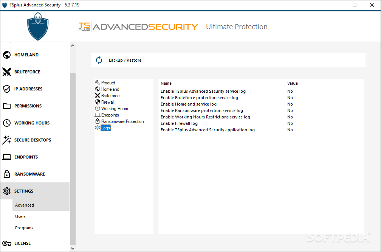Click the No value for Homeland service log
This screenshot has height=252, width=381.
click(290, 104)
